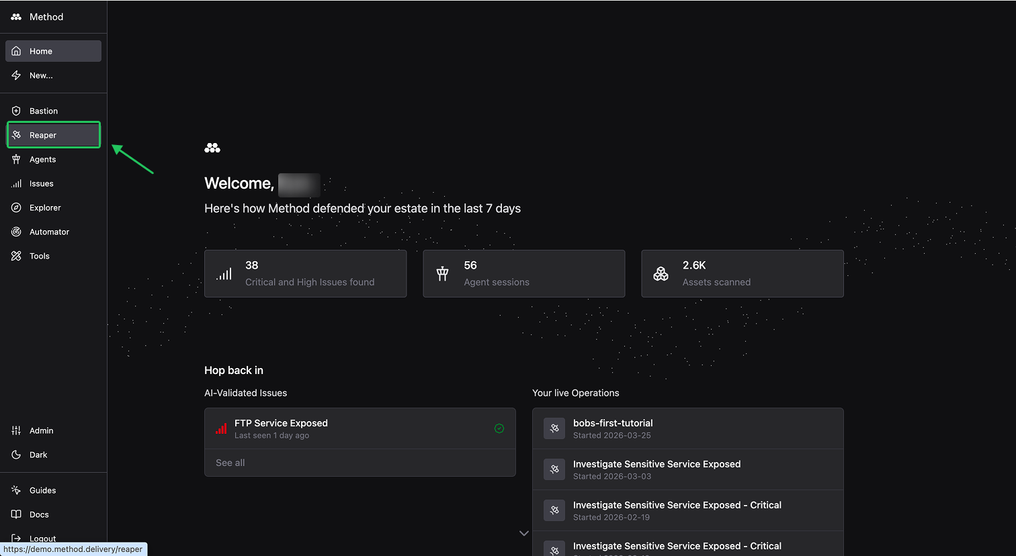Click green check on FTP Service Exposed
The image size is (1016, 556).
click(x=499, y=428)
